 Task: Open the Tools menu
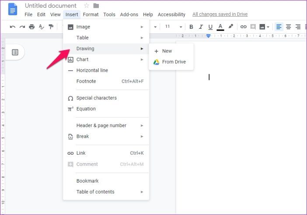pos(109,14)
